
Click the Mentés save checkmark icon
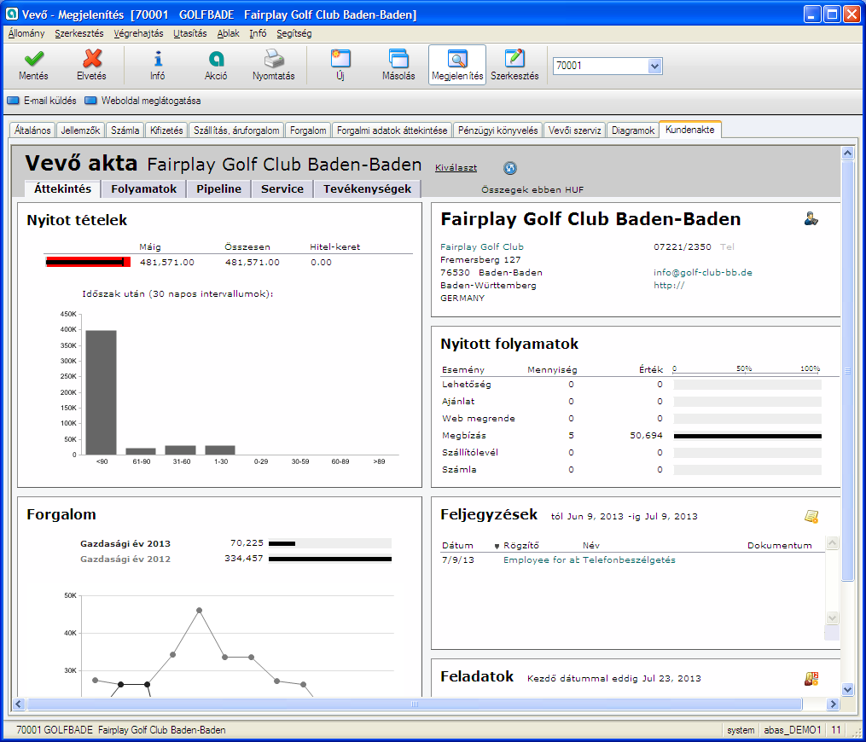pos(33,59)
